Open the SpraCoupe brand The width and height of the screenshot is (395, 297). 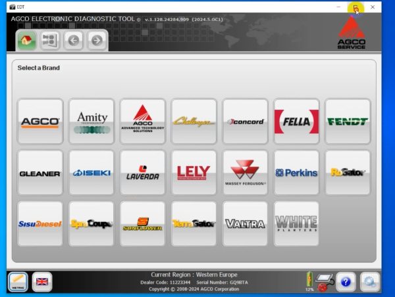click(92, 223)
